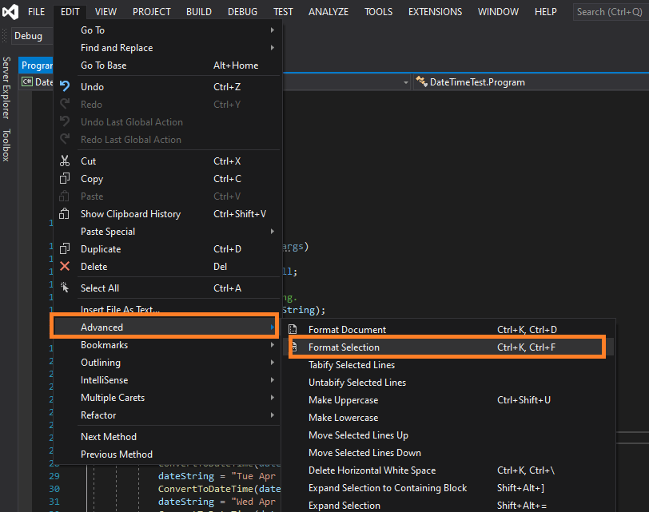Expand the IntelliSense submenu
This screenshot has width=649, height=512.
[x=168, y=379]
